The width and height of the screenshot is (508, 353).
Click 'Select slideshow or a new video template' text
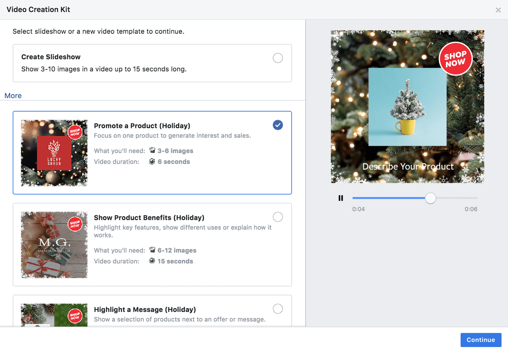pyautogui.click(x=98, y=31)
